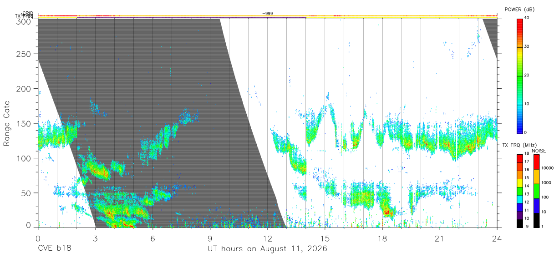The width and height of the screenshot is (559, 258).
Task: Click the 200 range gate tick label
Action: pos(24,89)
